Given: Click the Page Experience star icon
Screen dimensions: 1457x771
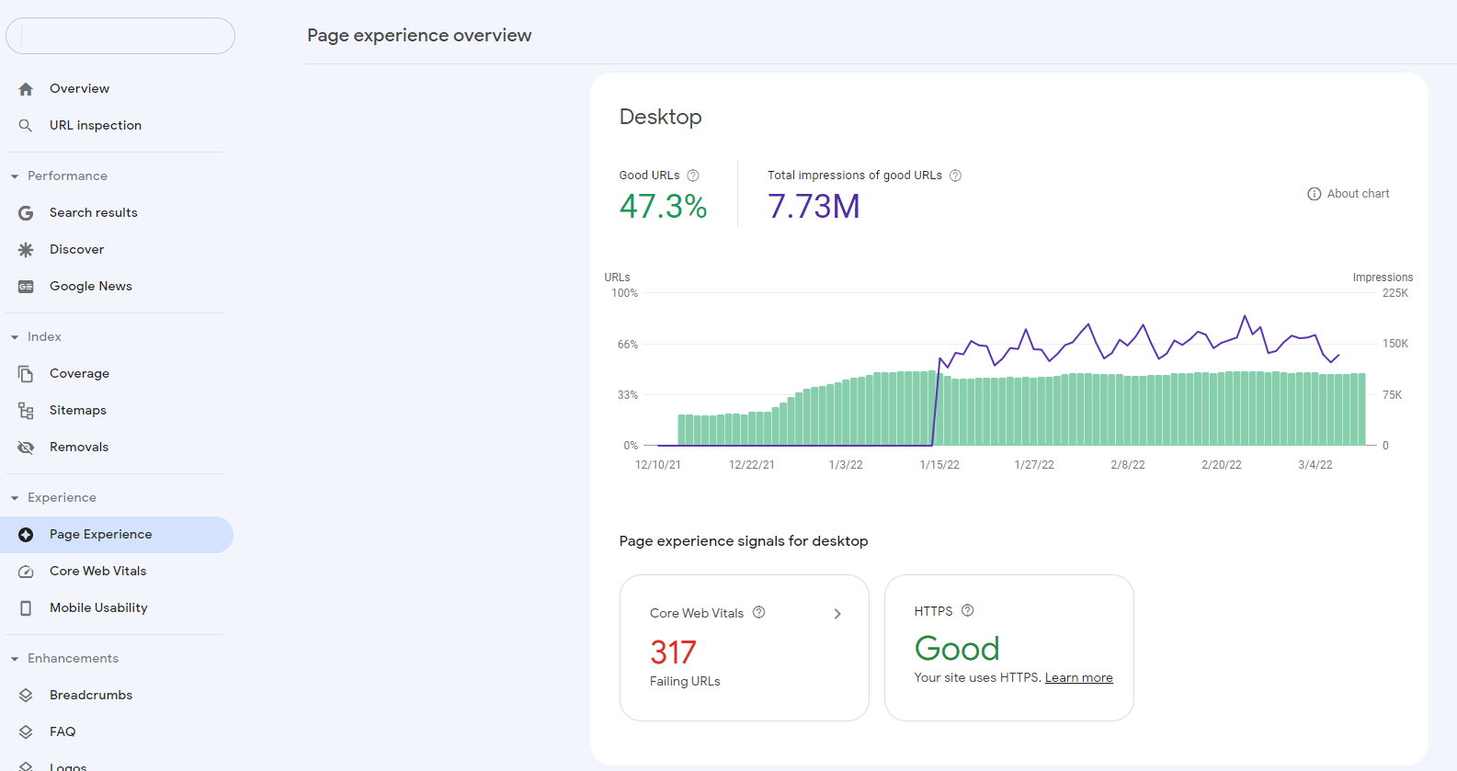Looking at the screenshot, I should coord(26,535).
